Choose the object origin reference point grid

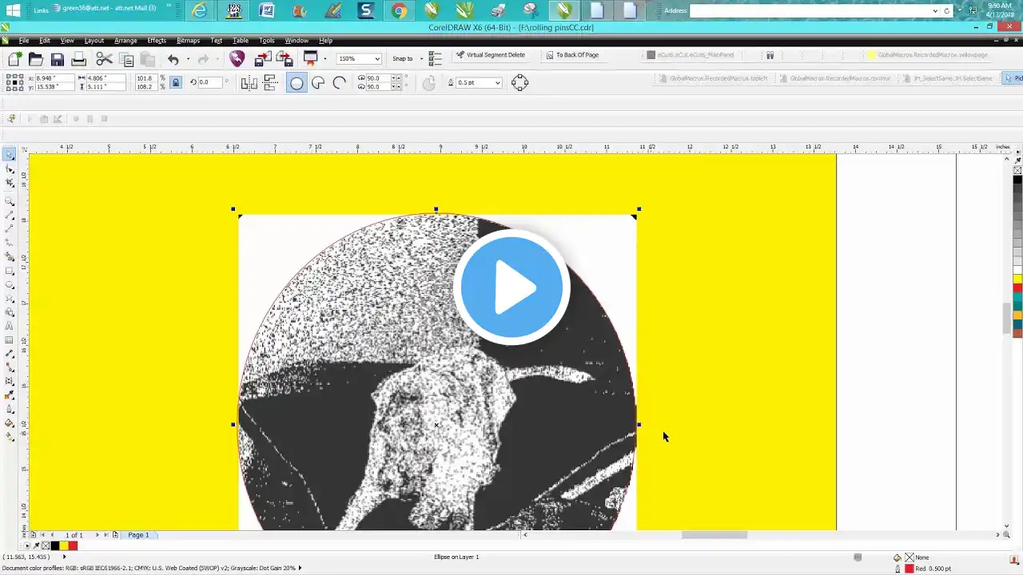coord(14,82)
